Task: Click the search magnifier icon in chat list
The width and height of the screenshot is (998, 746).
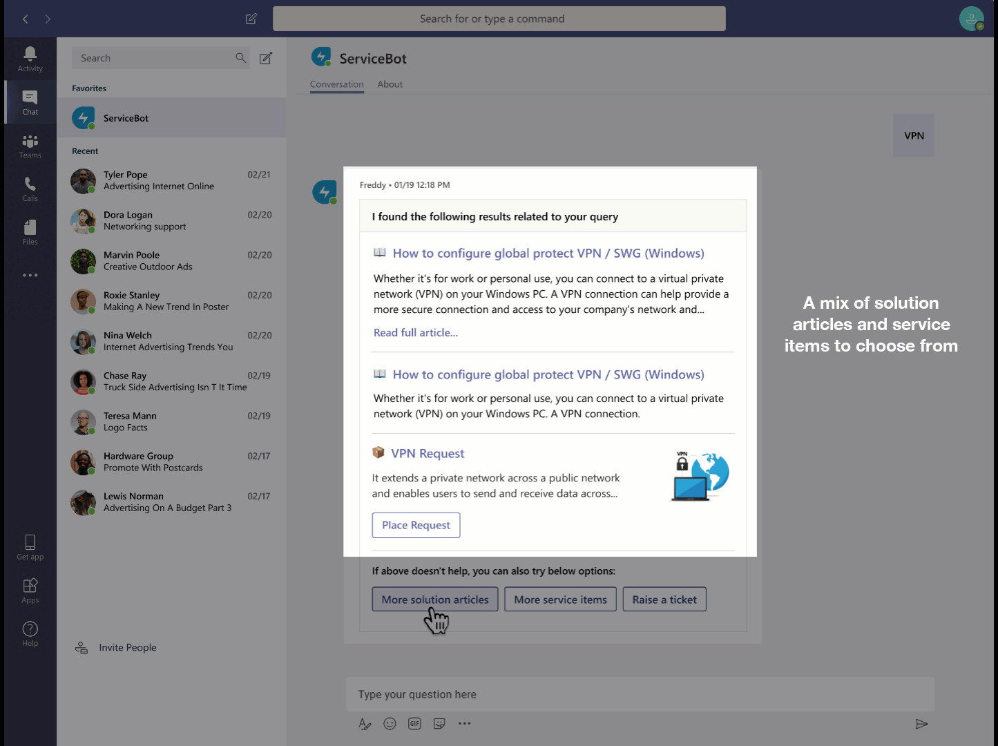Action: coord(240,58)
